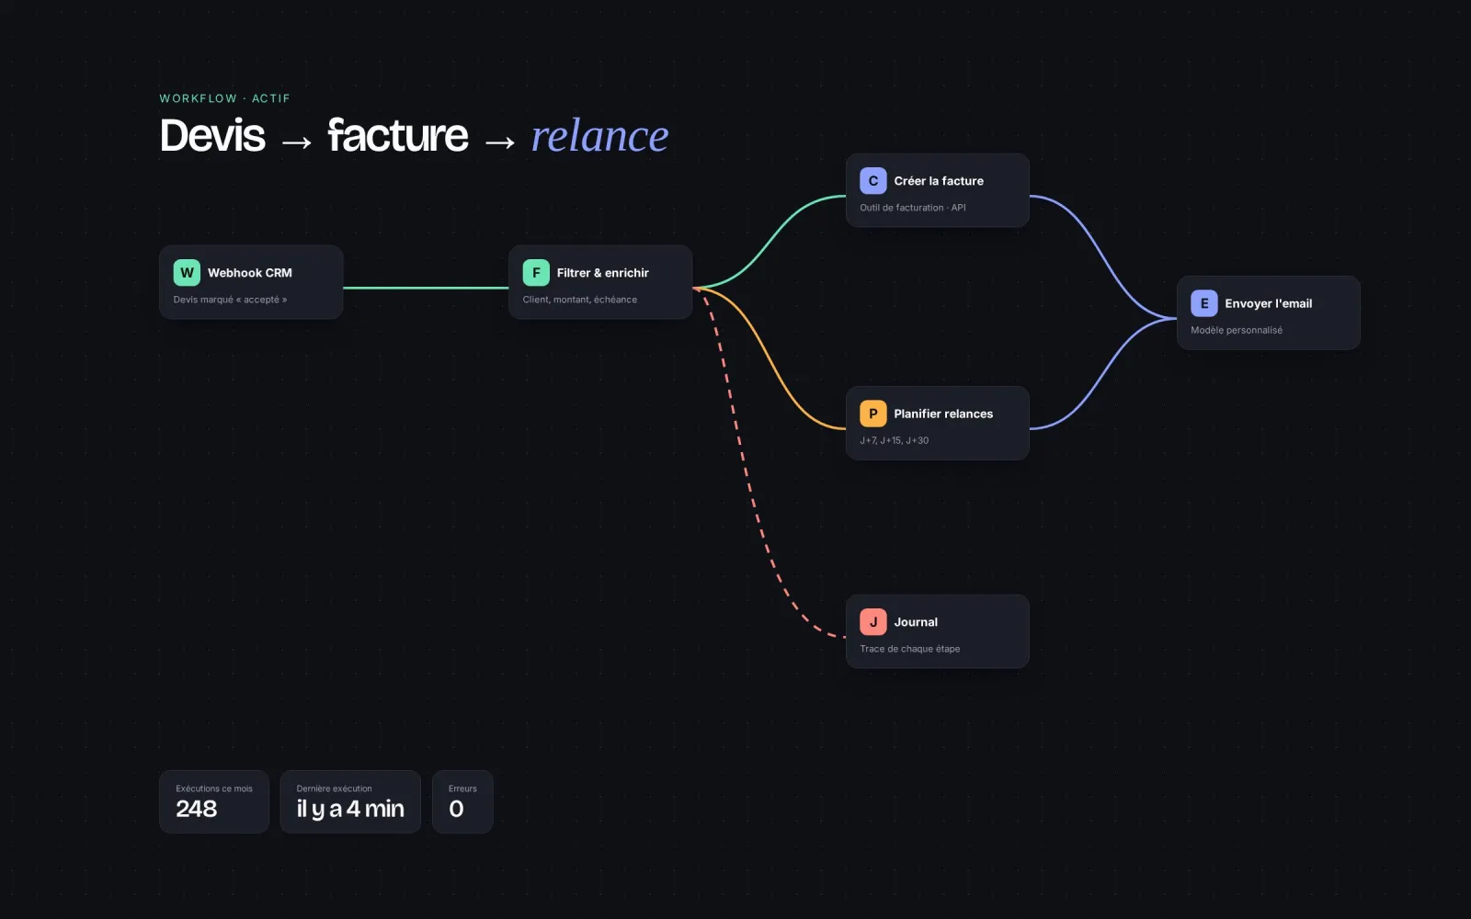Click the text Client, montant, échéance

[x=580, y=300]
